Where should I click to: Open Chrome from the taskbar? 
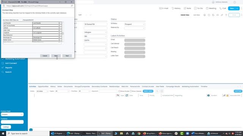click(x=139, y=133)
